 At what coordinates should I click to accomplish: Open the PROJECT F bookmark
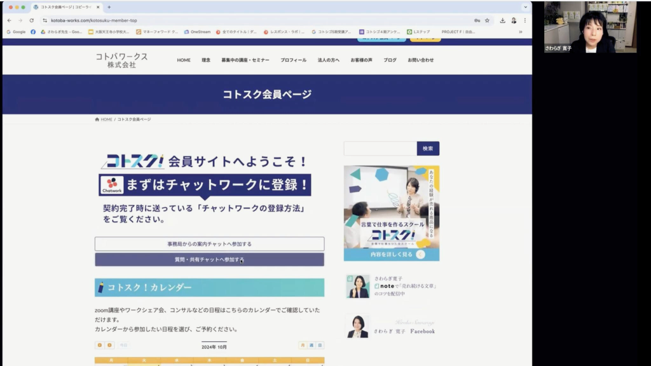[458, 32]
